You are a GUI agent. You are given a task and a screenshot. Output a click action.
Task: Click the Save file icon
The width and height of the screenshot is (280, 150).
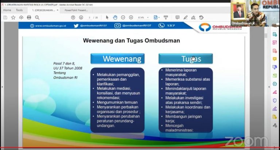[x=5, y=18]
